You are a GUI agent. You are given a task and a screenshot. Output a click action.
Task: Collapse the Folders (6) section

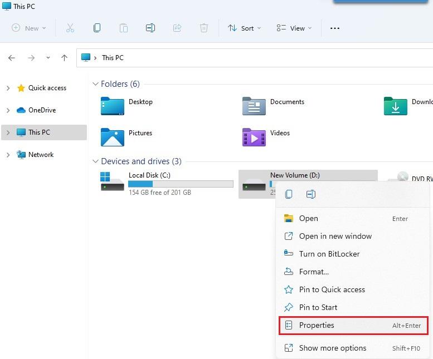pos(95,84)
